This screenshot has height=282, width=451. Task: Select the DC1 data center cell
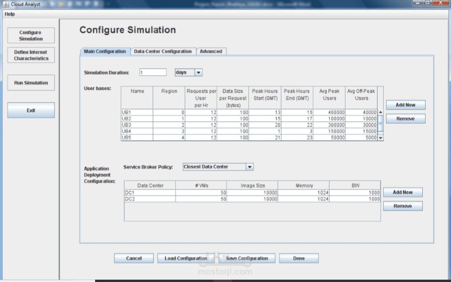click(150, 193)
